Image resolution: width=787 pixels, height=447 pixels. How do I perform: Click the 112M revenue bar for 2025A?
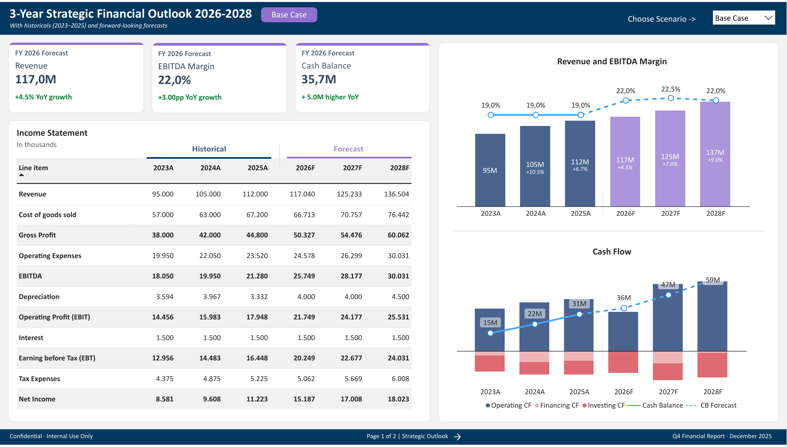click(x=580, y=164)
